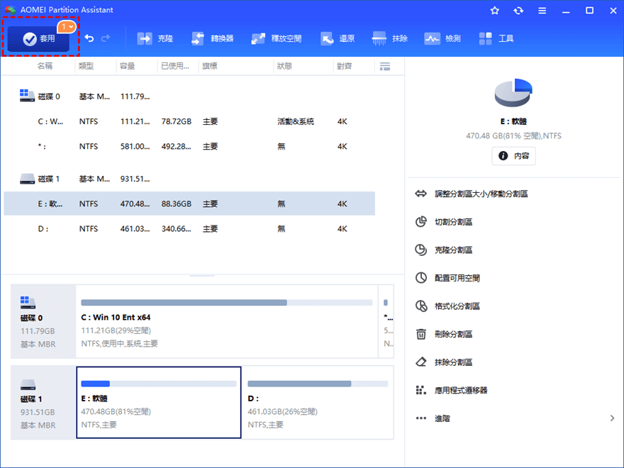
Task: Click 抹除分割區 (Wipe partition) option
Action: (x=453, y=362)
